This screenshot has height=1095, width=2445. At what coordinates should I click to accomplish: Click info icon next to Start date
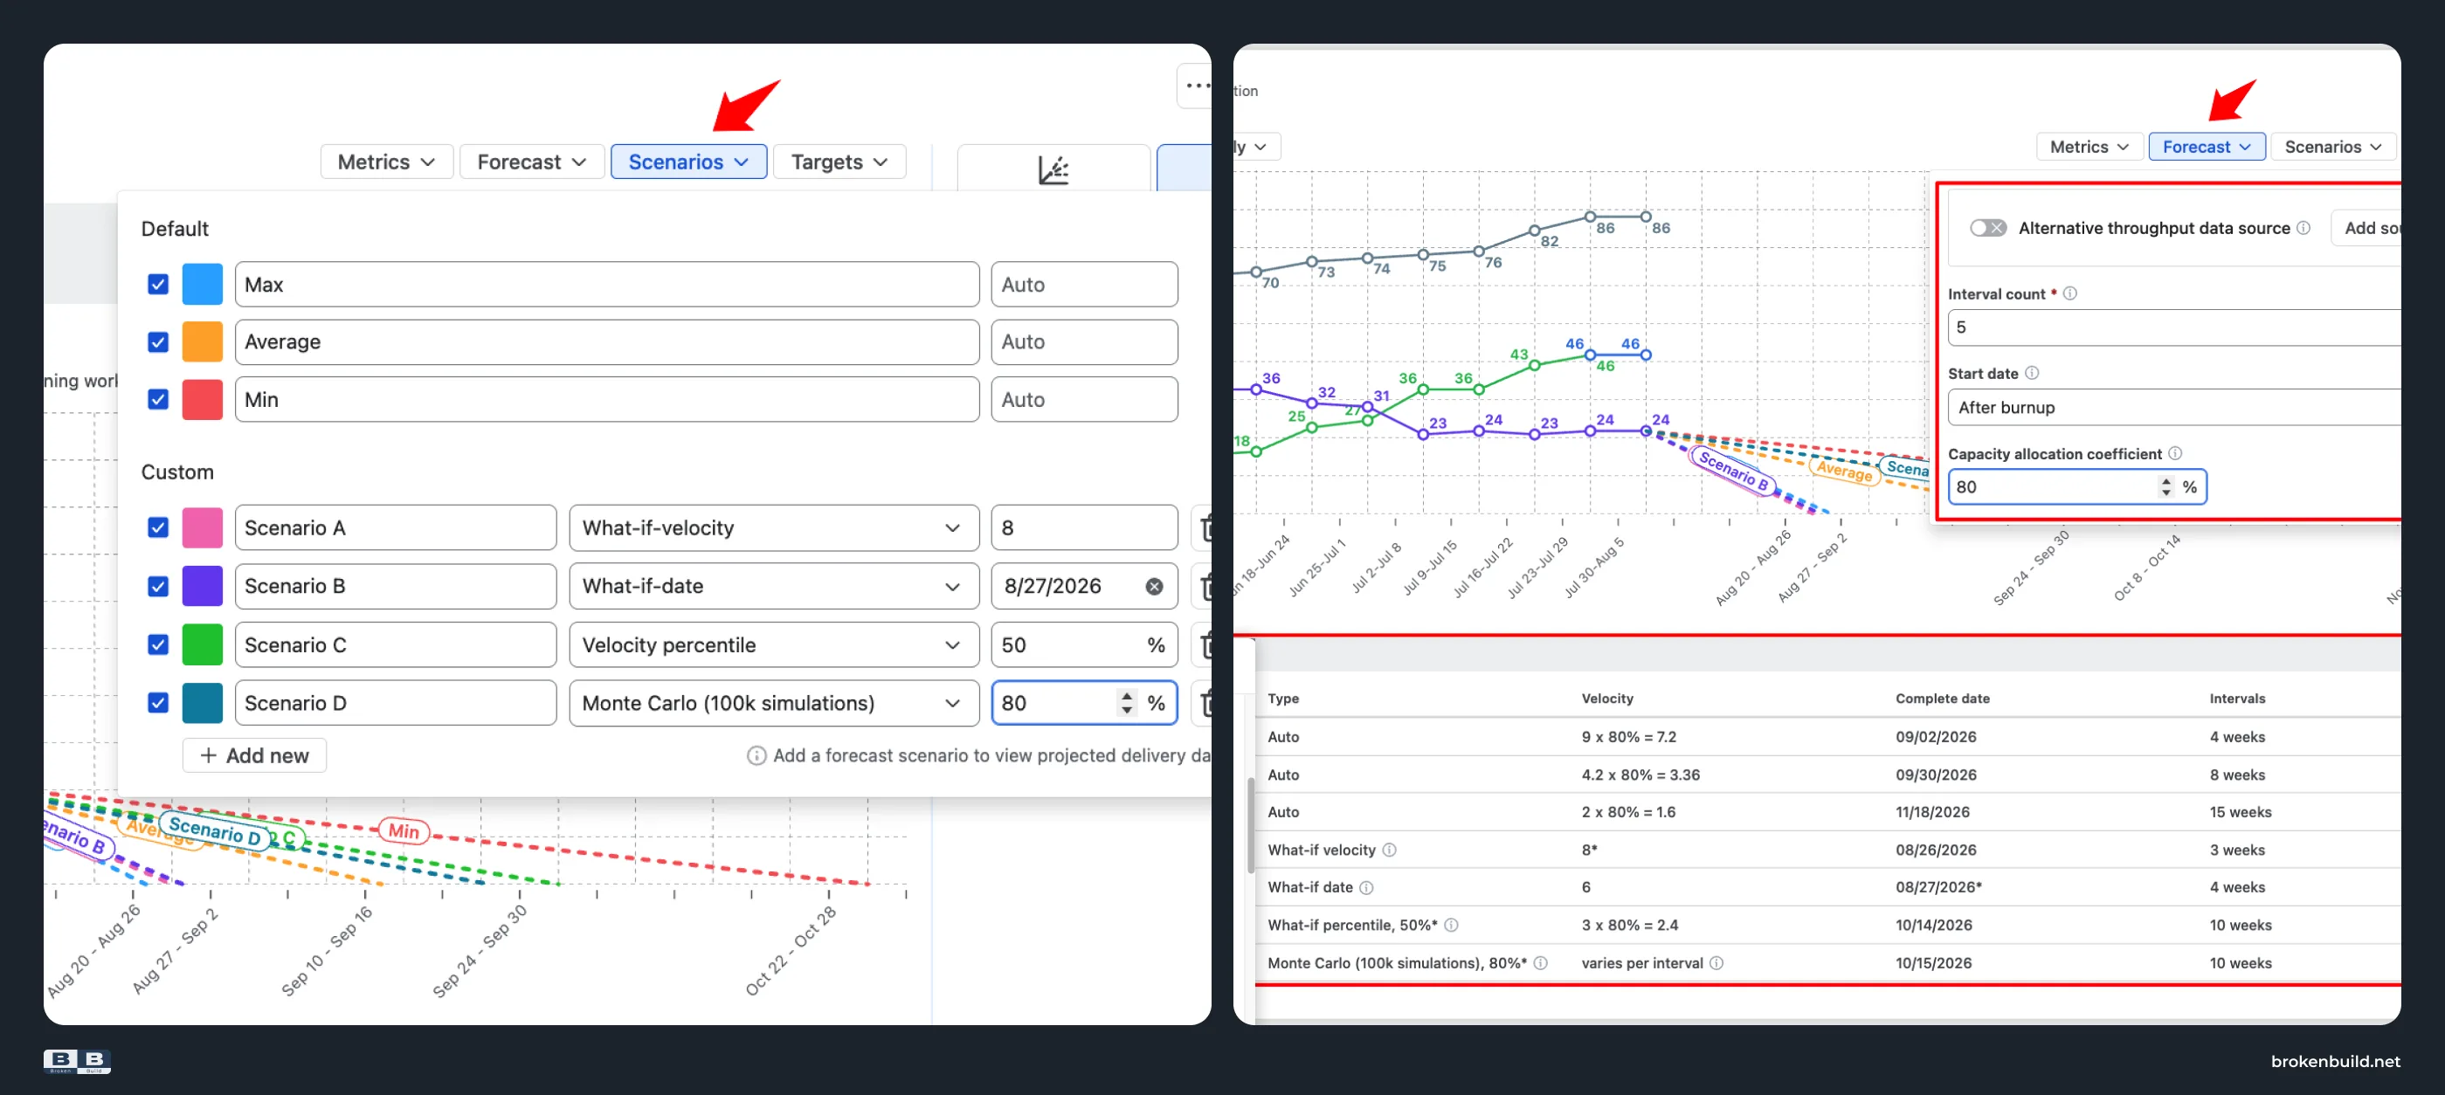click(2032, 373)
